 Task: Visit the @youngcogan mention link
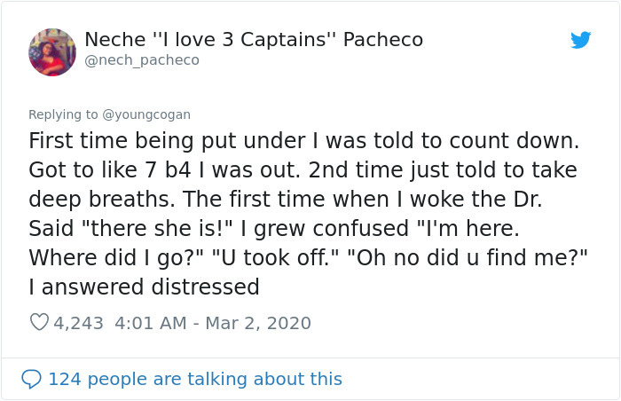(x=145, y=114)
